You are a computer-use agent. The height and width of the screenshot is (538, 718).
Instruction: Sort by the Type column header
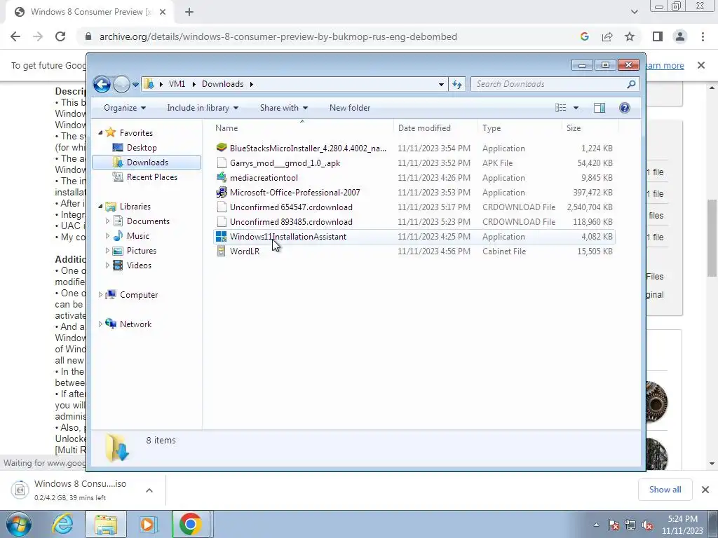520,128
